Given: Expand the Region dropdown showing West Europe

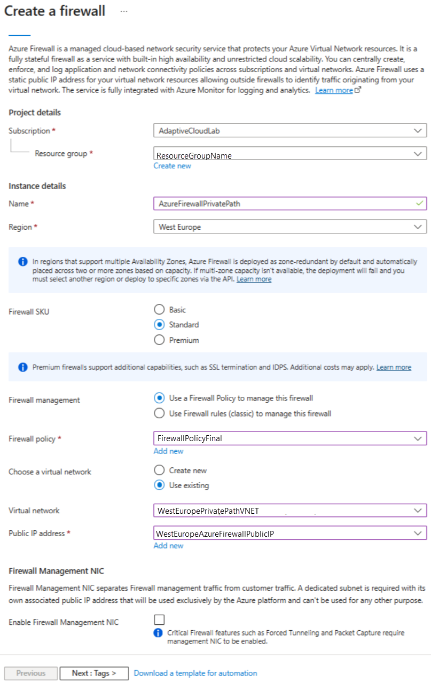Looking at the screenshot, I should click(290, 227).
